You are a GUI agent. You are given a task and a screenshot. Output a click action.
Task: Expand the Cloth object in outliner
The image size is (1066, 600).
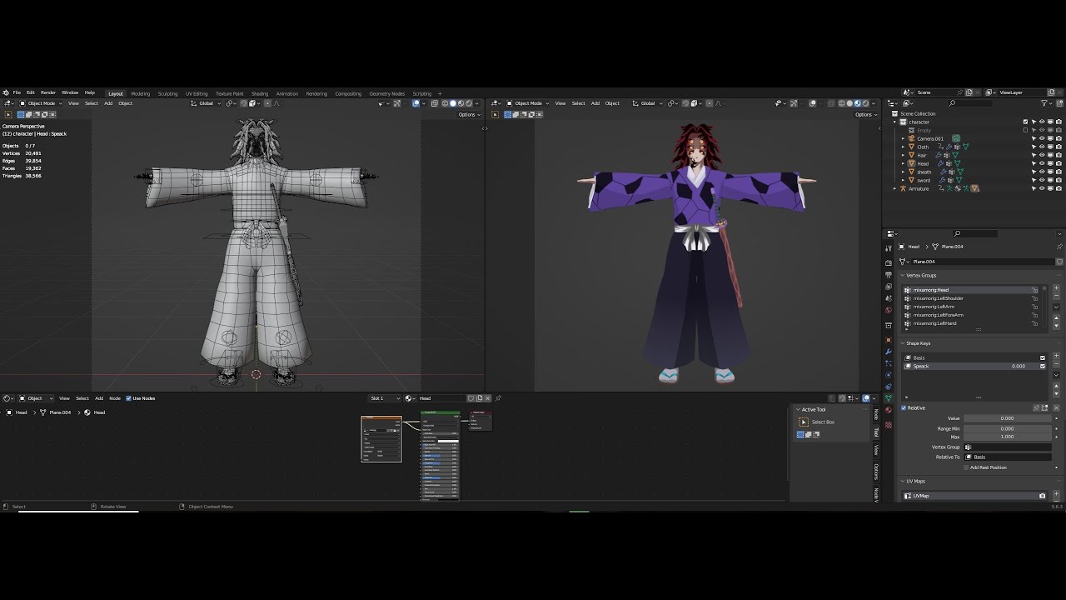tap(903, 147)
